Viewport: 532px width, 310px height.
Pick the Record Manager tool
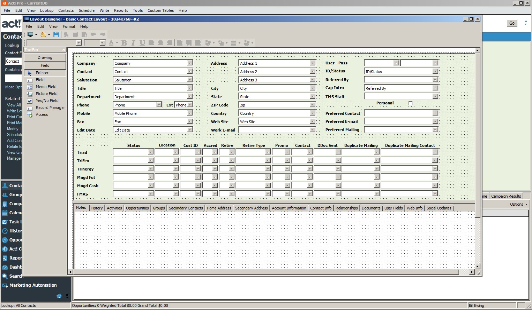(x=45, y=108)
